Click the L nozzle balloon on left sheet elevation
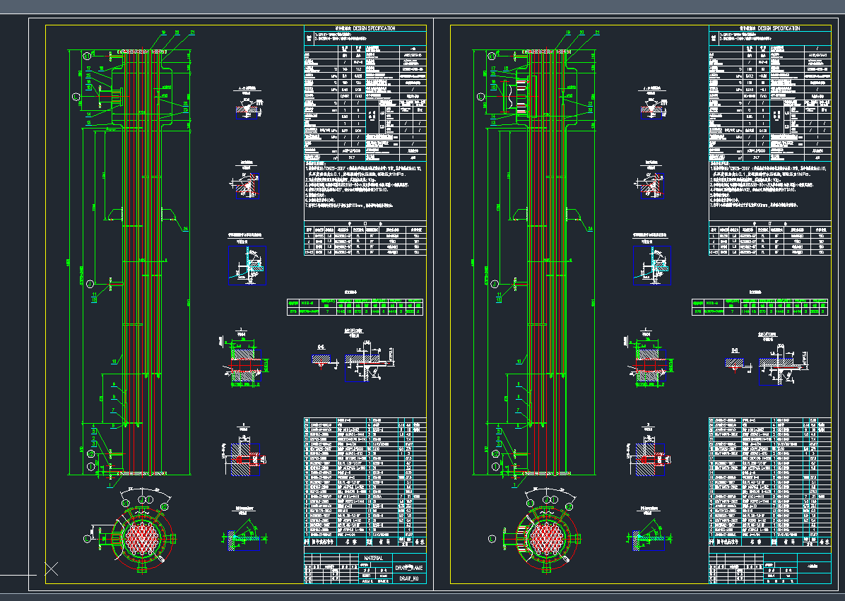This screenshot has width=845, height=601. click(75, 96)
